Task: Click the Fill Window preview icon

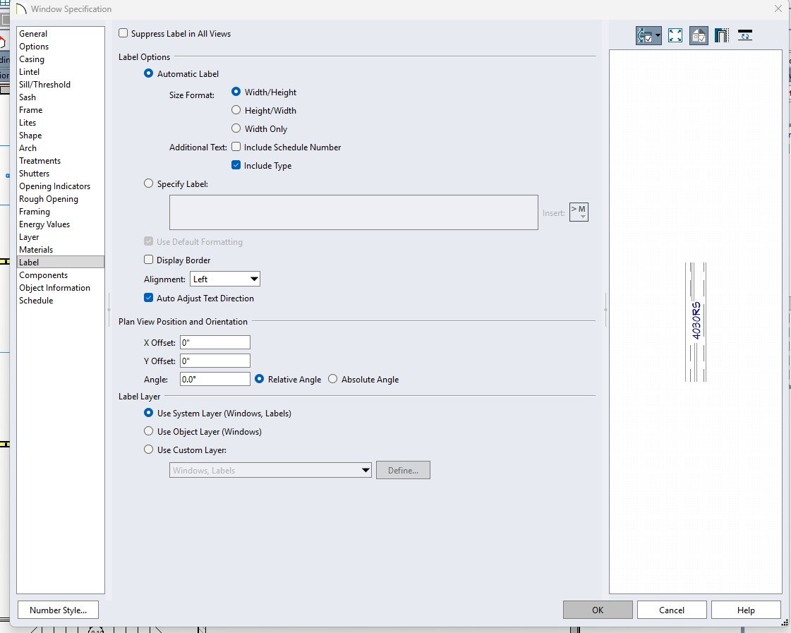Action: 675,35
